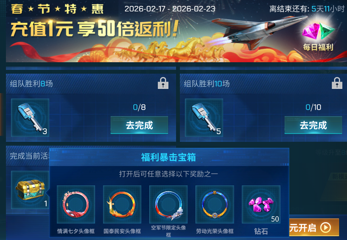
Task: Choose the 50 钻石 reward
Action: coord(261,204)
